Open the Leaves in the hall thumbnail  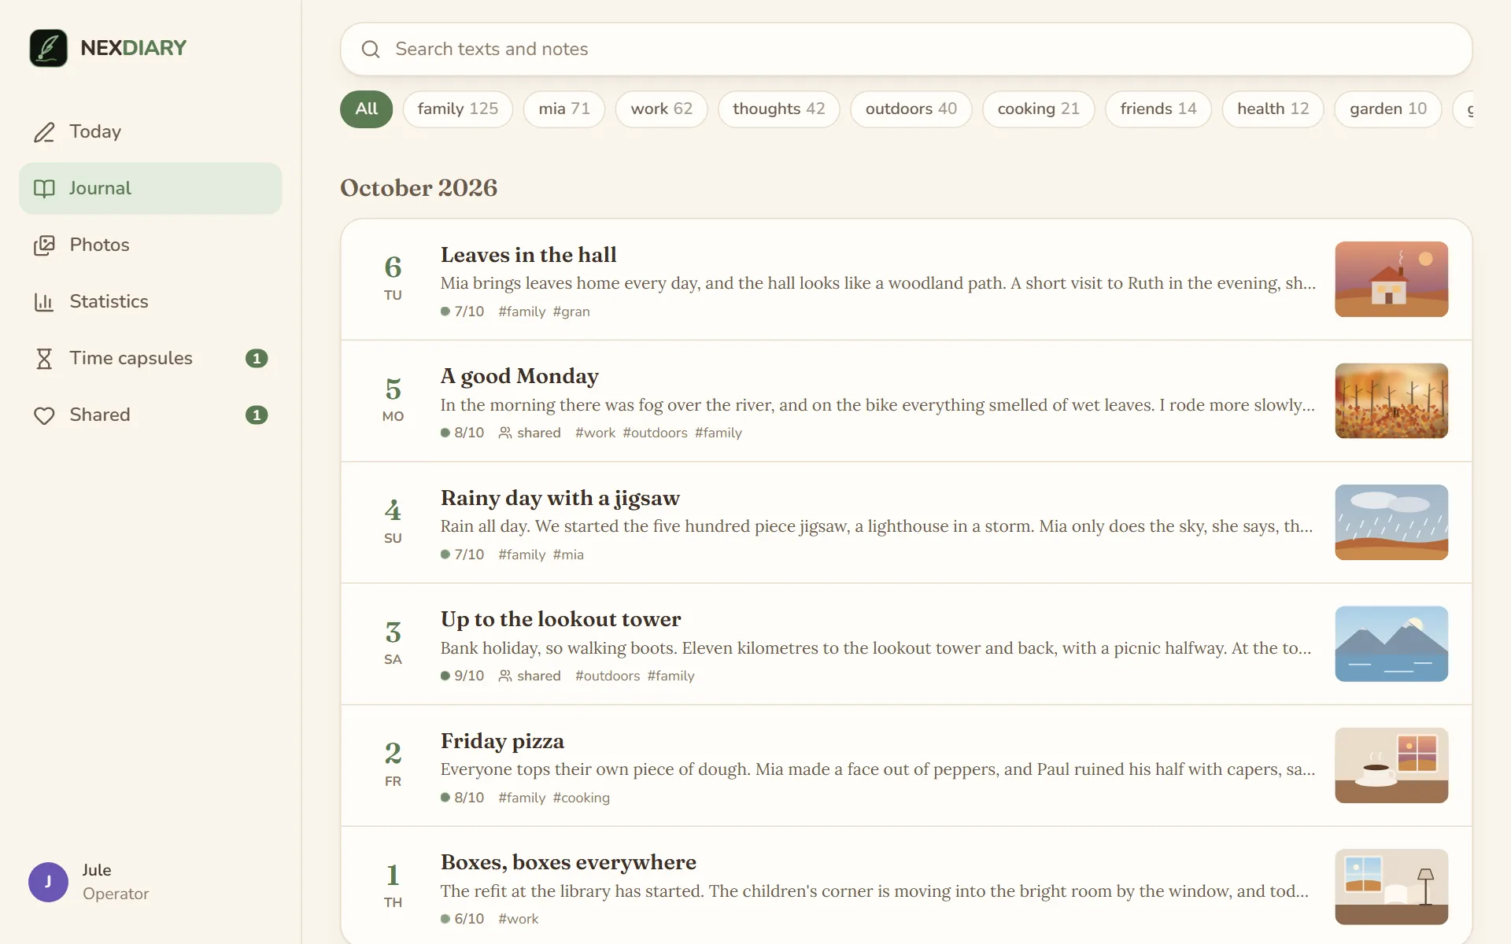pyautogui.click(x=1391, y=279)
